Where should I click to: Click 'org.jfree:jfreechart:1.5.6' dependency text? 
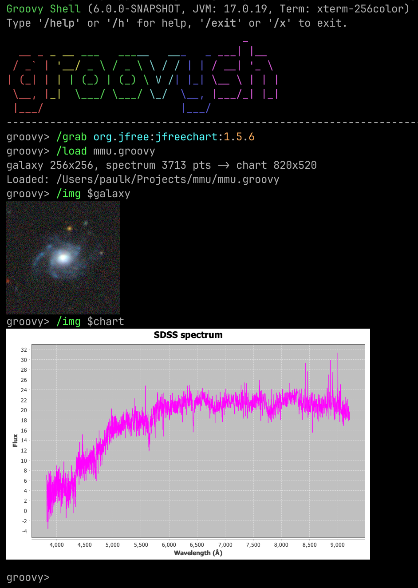[x=174, y=137]
